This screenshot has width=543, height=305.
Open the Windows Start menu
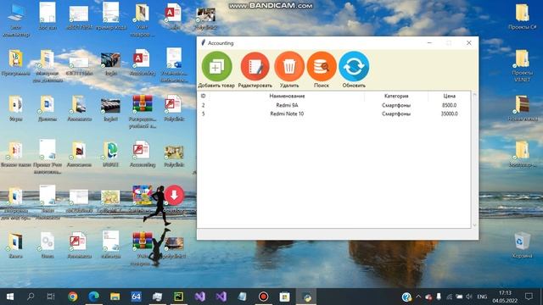click(10, 297)
